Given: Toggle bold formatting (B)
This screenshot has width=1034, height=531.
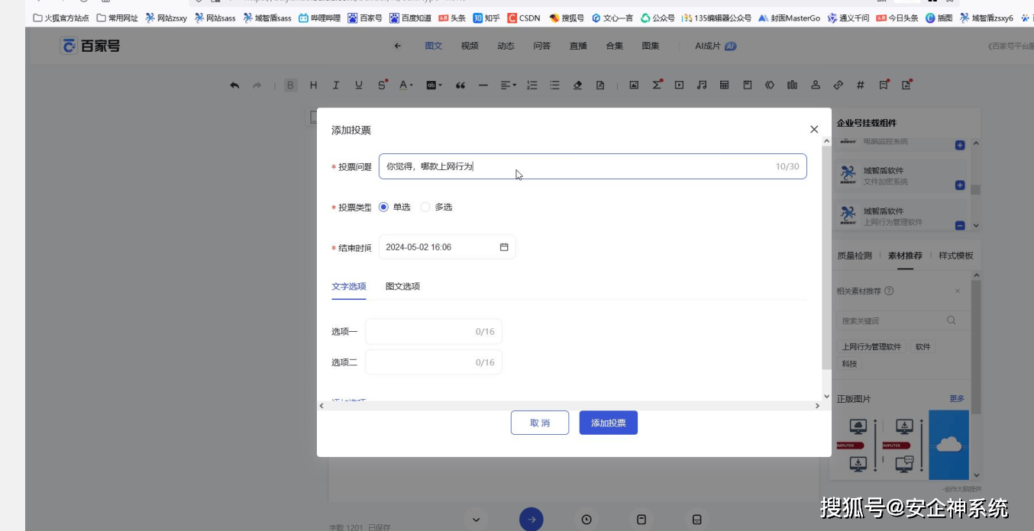Looking at the screenshot, I should (x=290, y=85).
